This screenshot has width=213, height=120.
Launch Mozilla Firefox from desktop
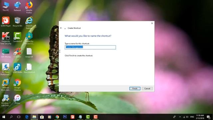29,7
